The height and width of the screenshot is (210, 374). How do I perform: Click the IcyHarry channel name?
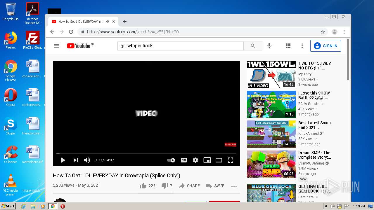[305, 74]
